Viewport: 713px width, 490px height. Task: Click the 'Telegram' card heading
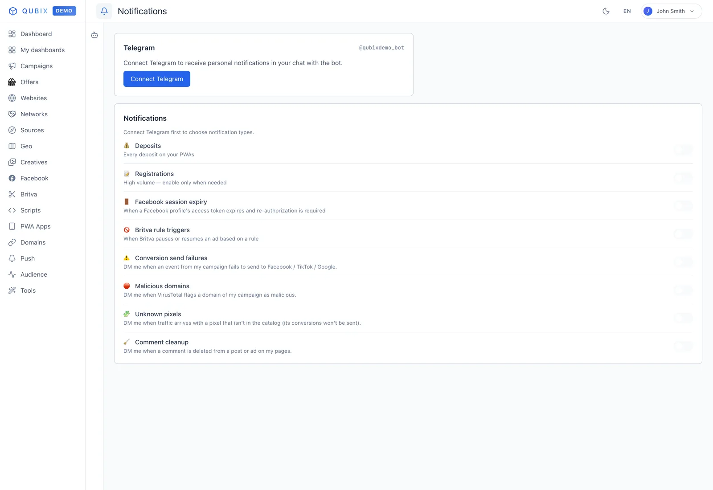(139, 48)
